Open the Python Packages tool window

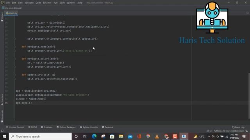[66, 127]
